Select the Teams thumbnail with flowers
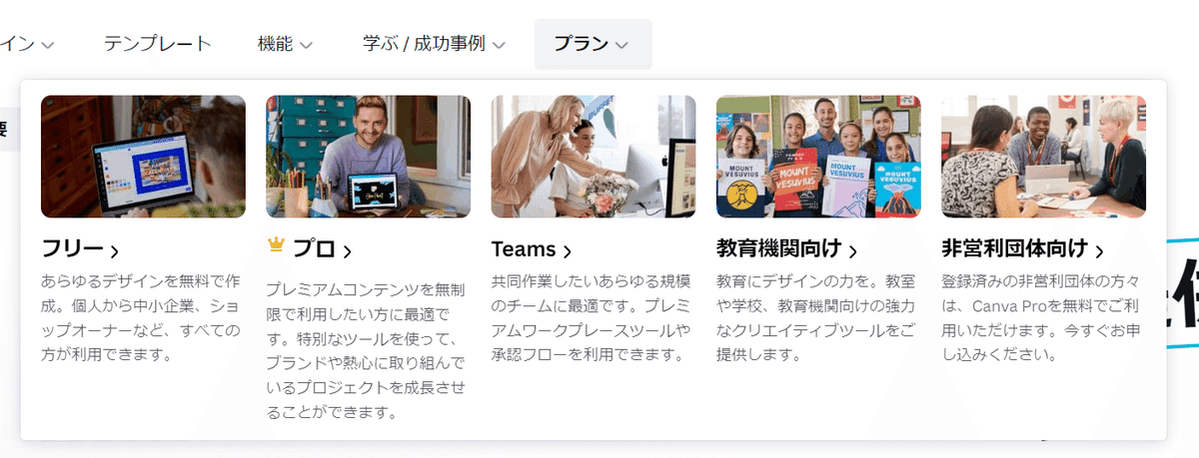The width and height of the screenshot is (1199, 458). click(594, 157)
